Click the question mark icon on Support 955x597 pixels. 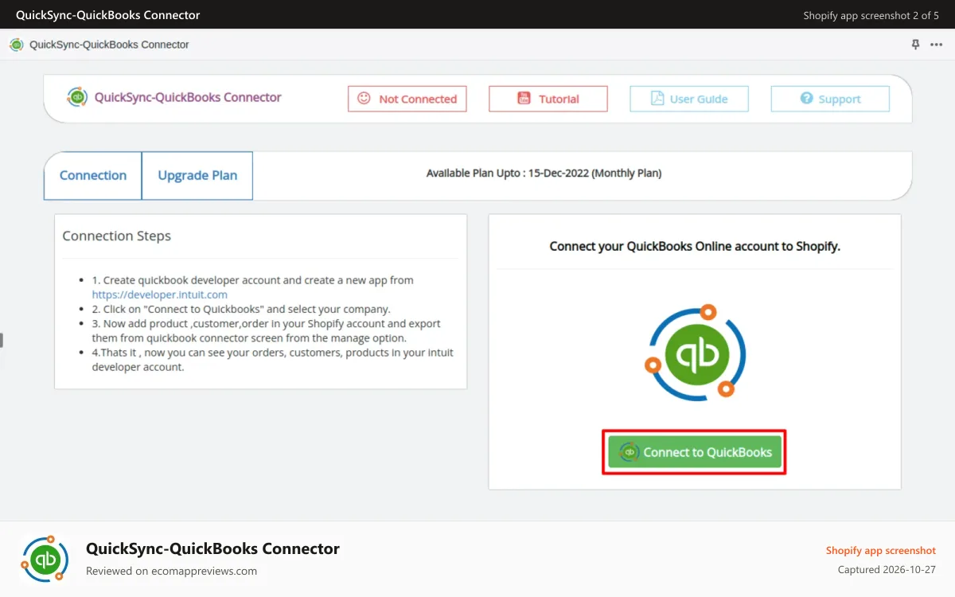806,99
